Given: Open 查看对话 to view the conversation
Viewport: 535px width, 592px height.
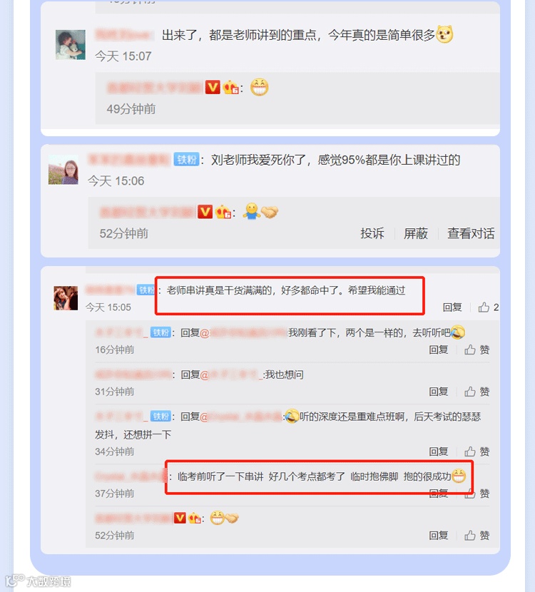Looking at the screenshot, I should [x=471, y=233].
